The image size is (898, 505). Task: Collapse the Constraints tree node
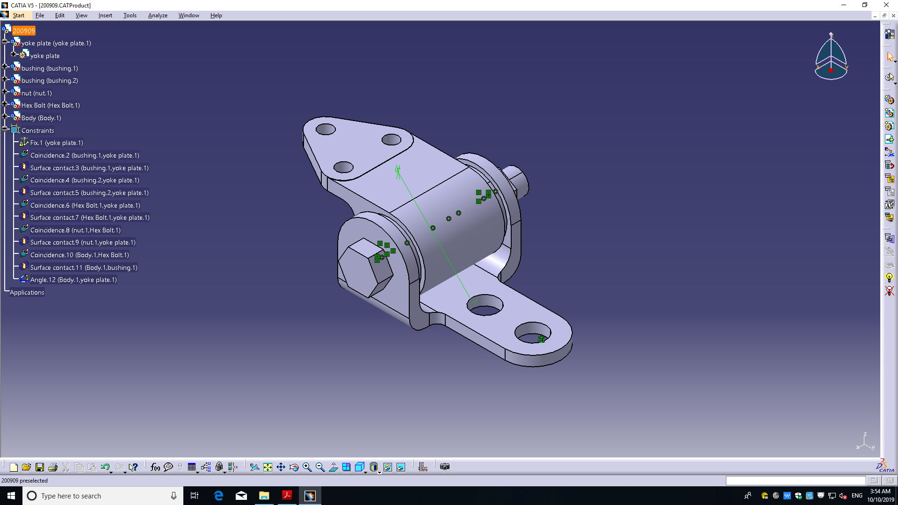[5, 129]
